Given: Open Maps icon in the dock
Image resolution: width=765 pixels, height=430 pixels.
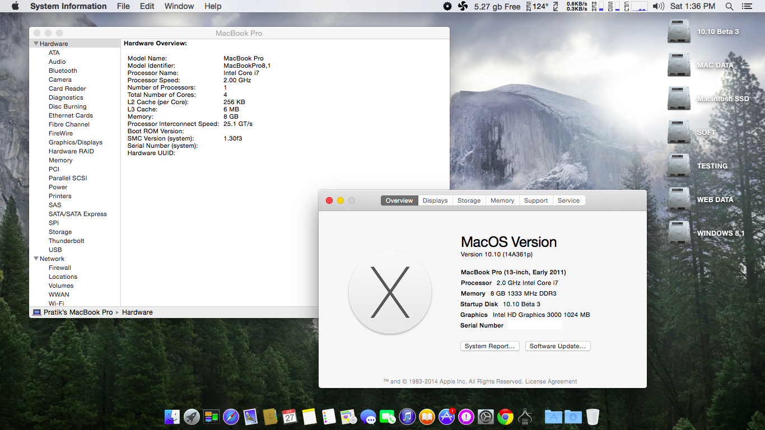Looking at the screenshot, I should pos(348,417).
